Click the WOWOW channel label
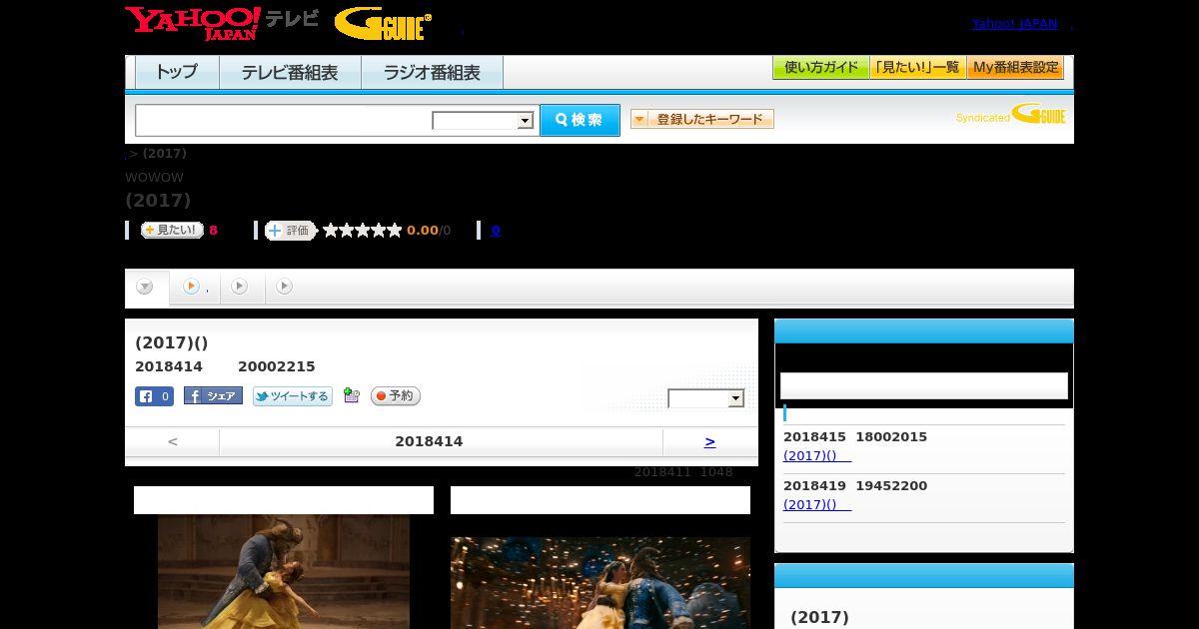This screenshot has width=1199, height=629. pos(154,178)
